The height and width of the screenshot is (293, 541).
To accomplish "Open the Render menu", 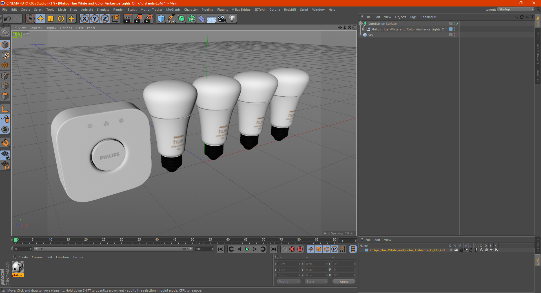I will (118, 10).
